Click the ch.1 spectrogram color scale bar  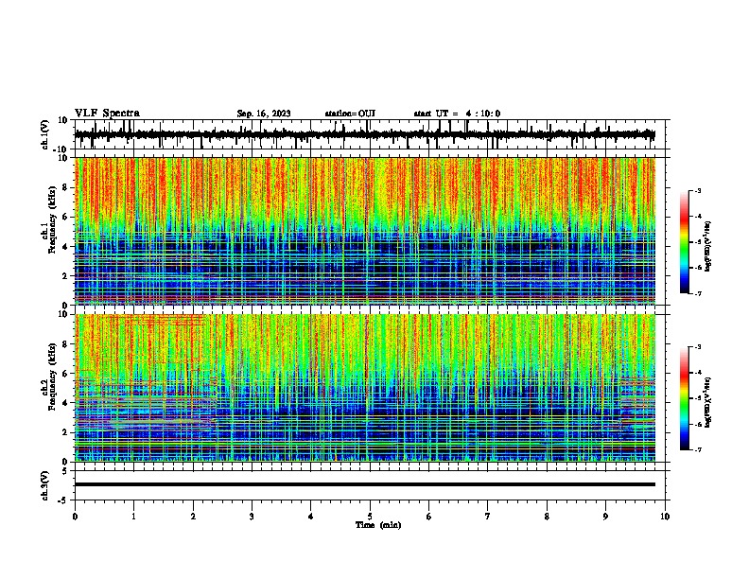point(684,242)
